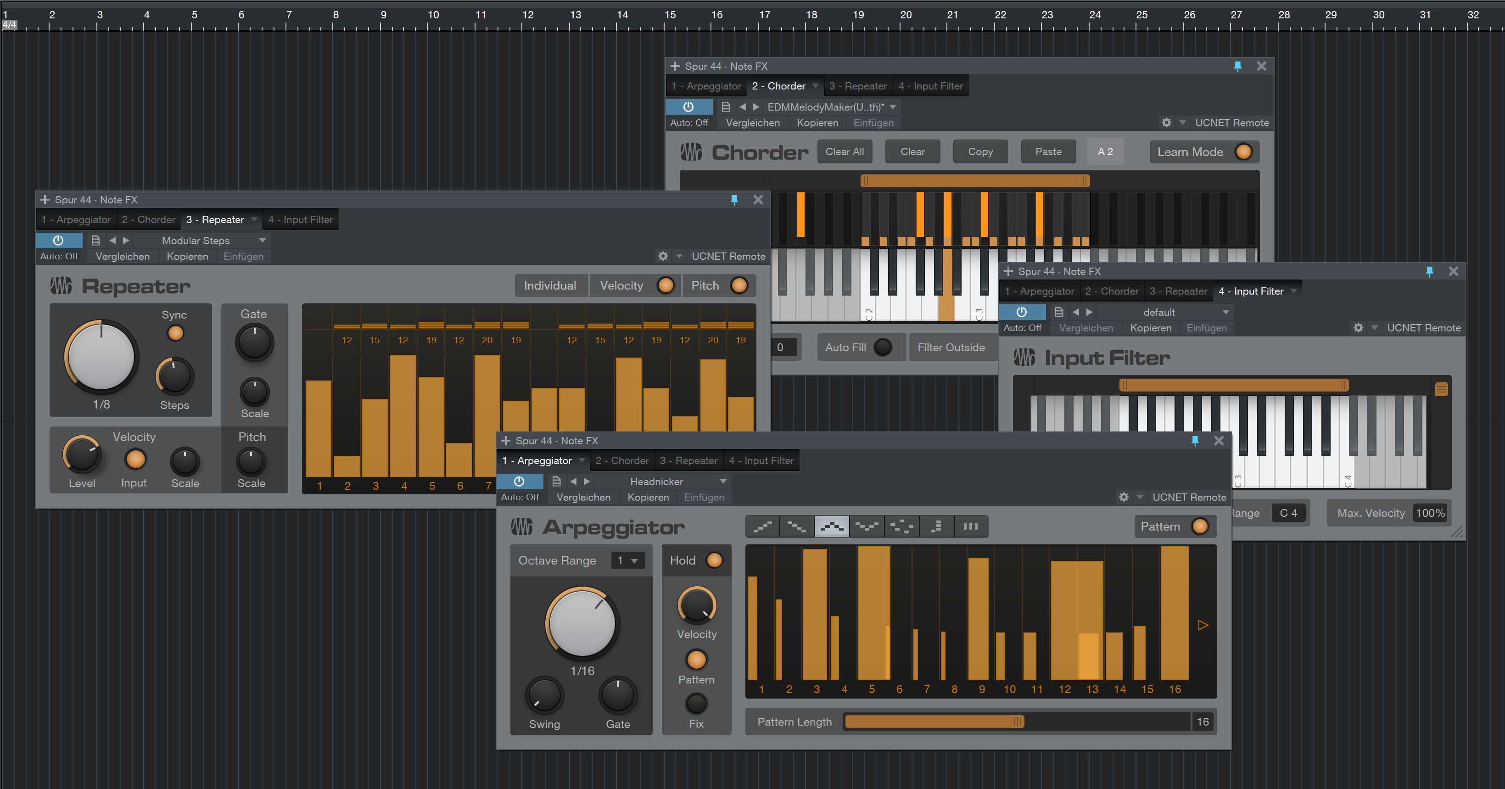Viewport: 1505px width, 789px height.
Task: Pin the Input Filter Note FX window
Action: coord(1430,271)
